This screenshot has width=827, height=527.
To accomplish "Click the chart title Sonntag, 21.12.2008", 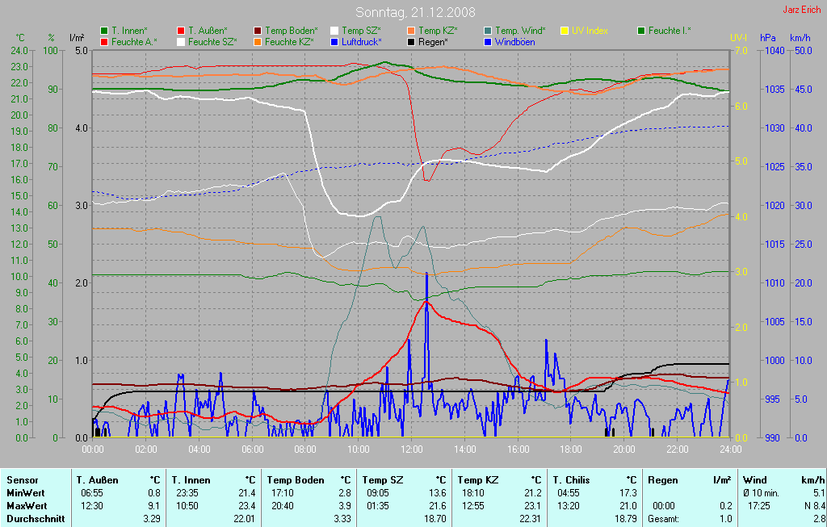I will coord(415,12).
